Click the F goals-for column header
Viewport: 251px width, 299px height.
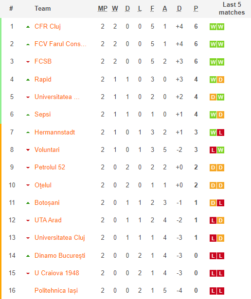point(152,9)
